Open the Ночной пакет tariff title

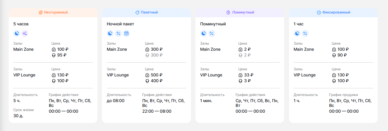tap(120, 24)
